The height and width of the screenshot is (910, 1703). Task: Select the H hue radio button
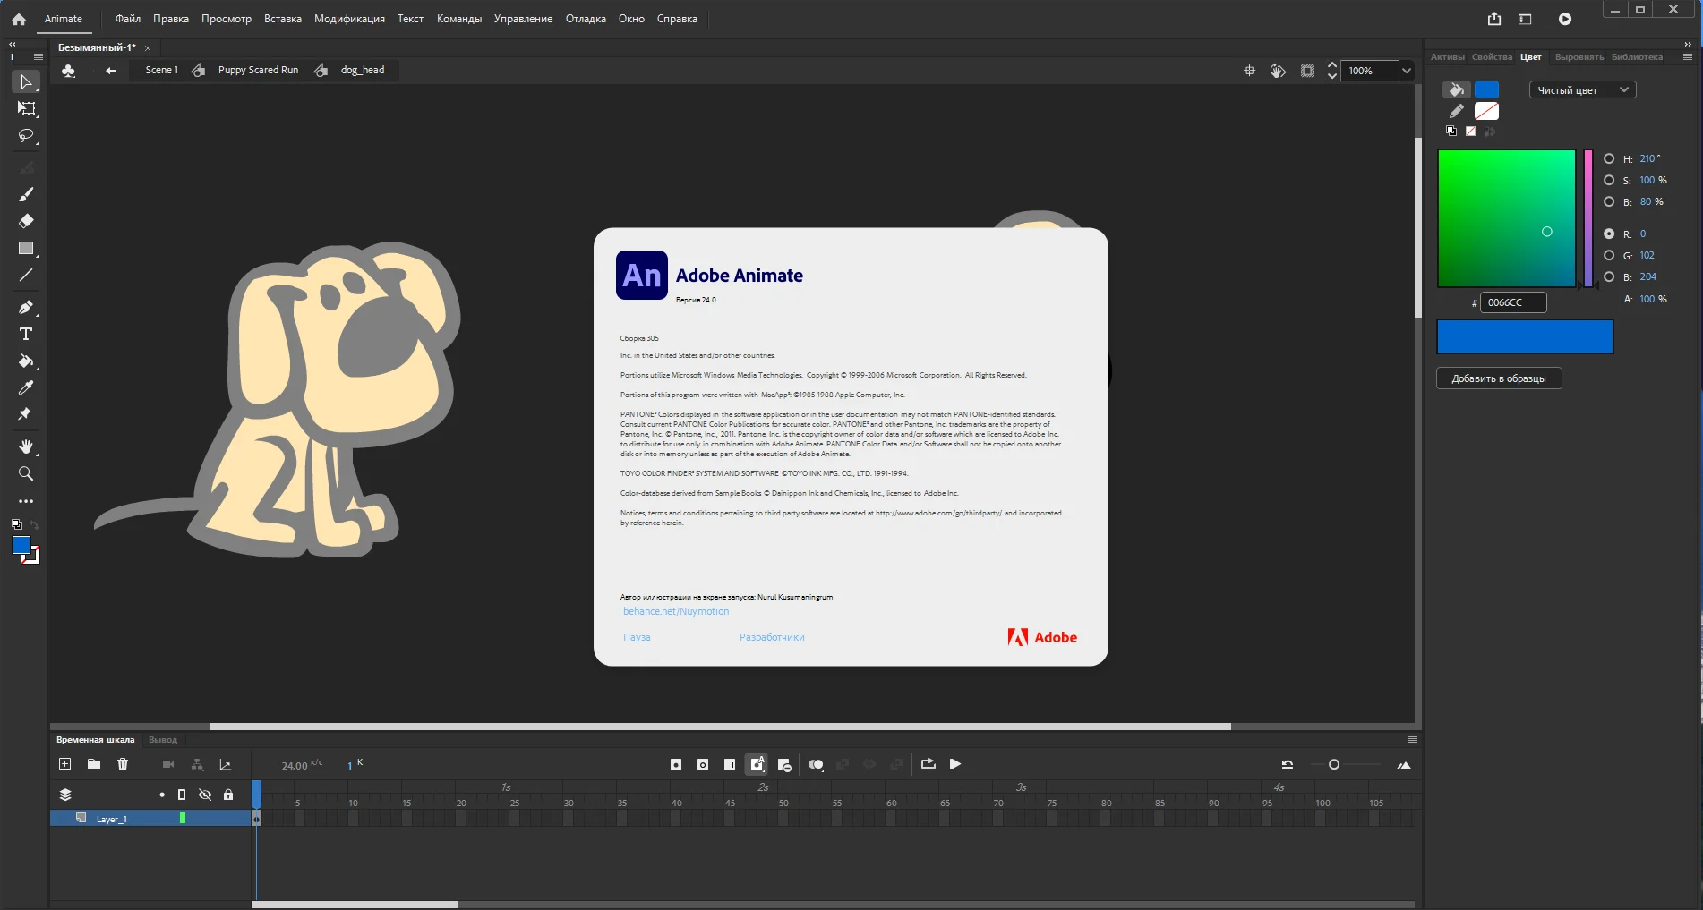point(1609,158)
